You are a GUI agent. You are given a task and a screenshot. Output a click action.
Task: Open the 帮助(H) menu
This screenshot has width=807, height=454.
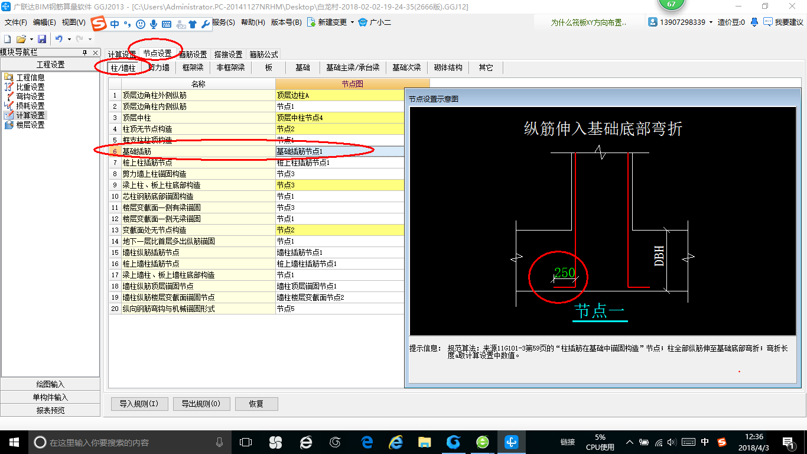tap(253, 22)
